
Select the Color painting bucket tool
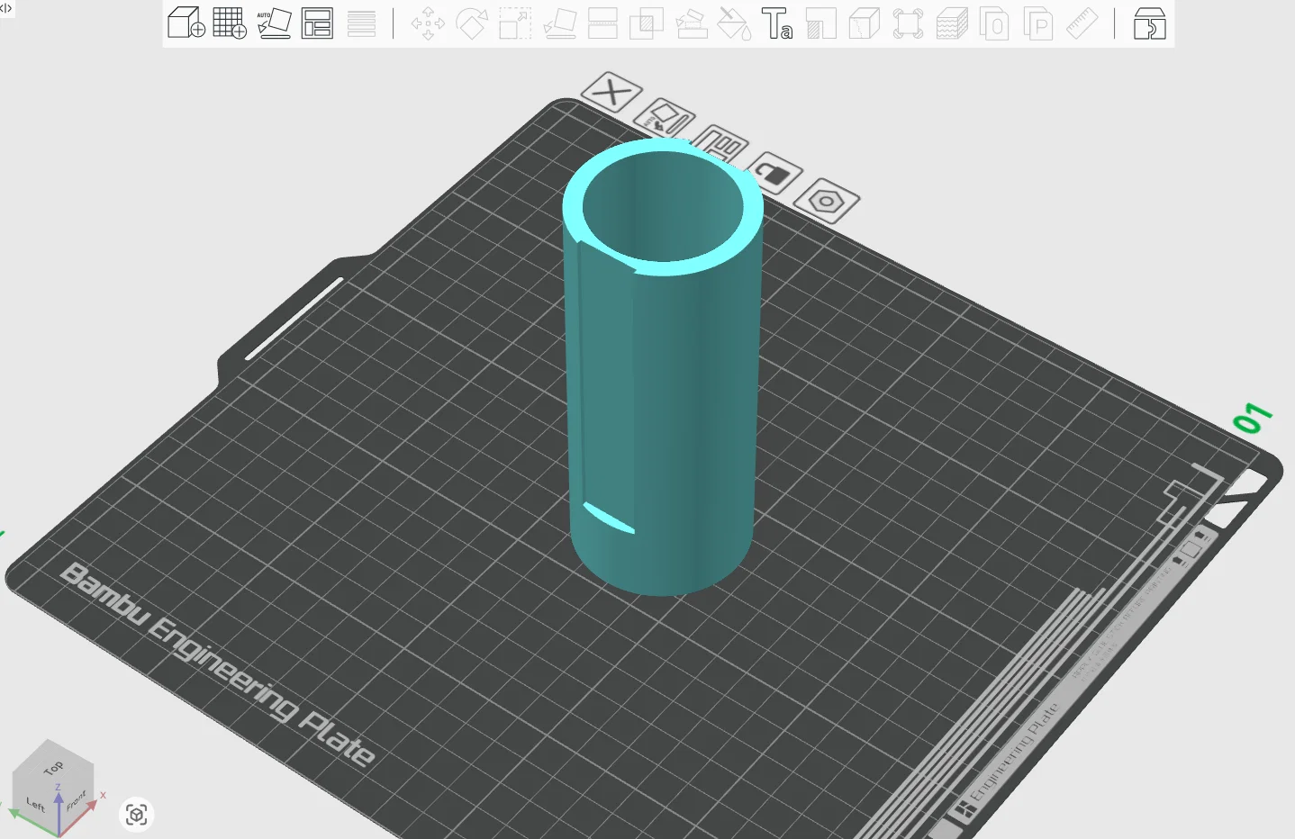click(735, 23)
